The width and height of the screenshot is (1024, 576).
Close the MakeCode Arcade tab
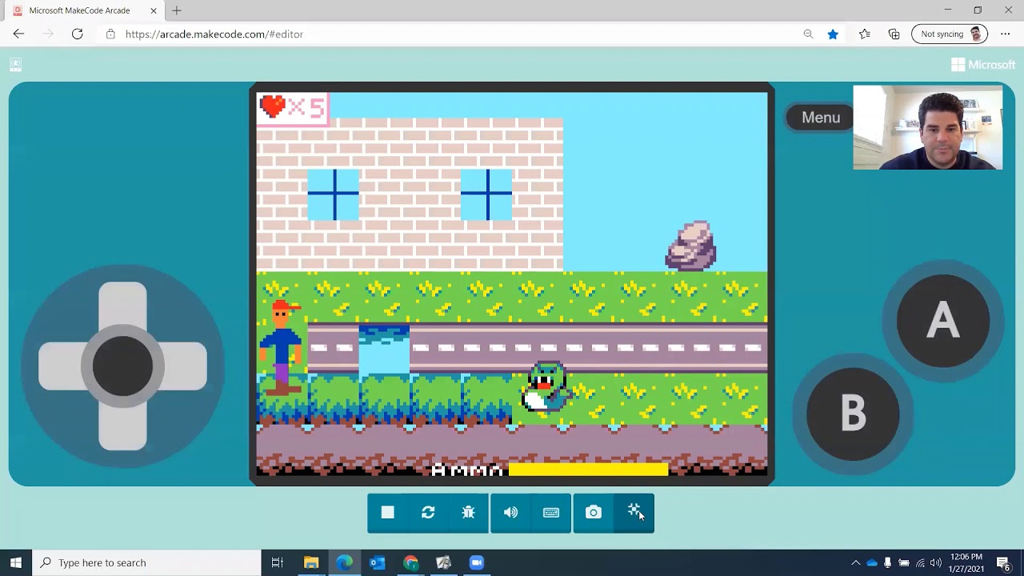pyautogui.click(x=154, y=10)
